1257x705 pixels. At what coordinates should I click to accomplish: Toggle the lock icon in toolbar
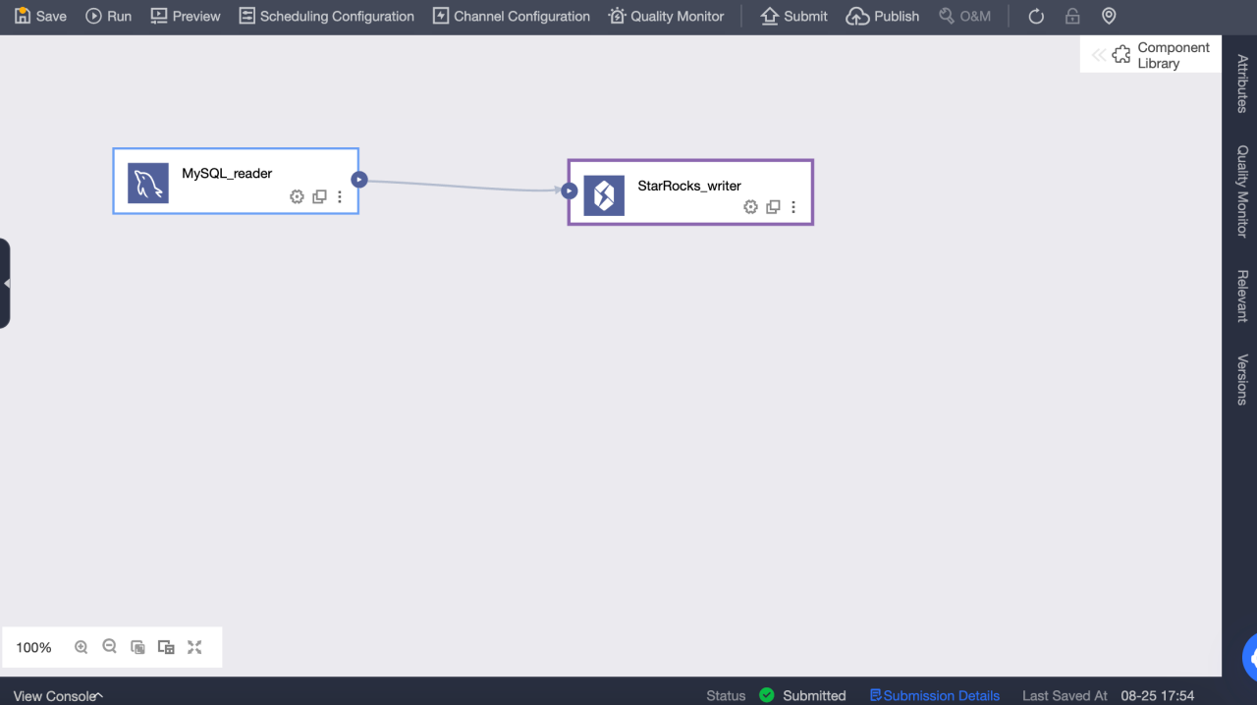[1072, 17]
